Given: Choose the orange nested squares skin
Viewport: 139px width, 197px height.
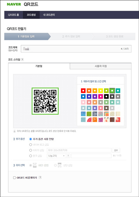Looking at the screenshot, I should pos(106,114).
